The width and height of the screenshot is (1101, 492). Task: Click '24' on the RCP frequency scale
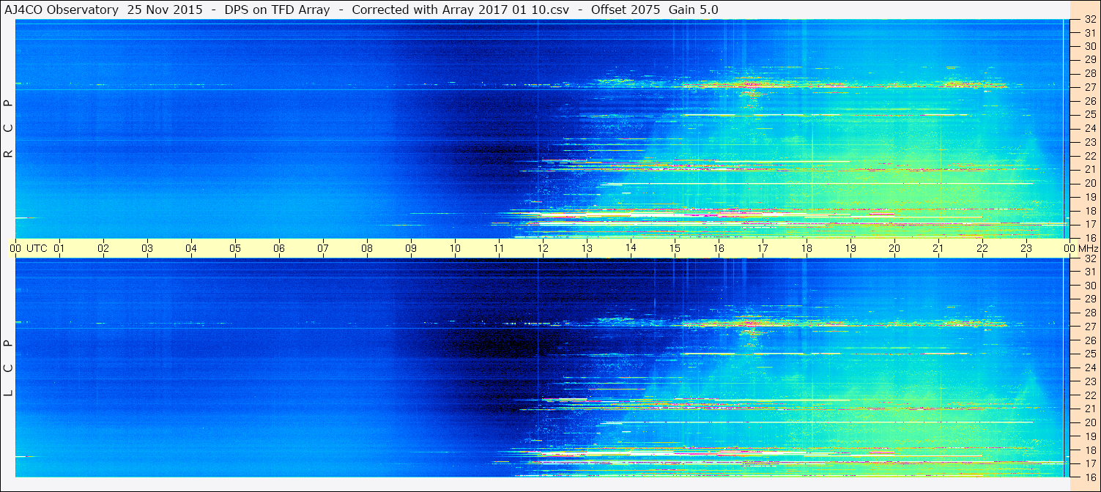(x=1089, y=128)
